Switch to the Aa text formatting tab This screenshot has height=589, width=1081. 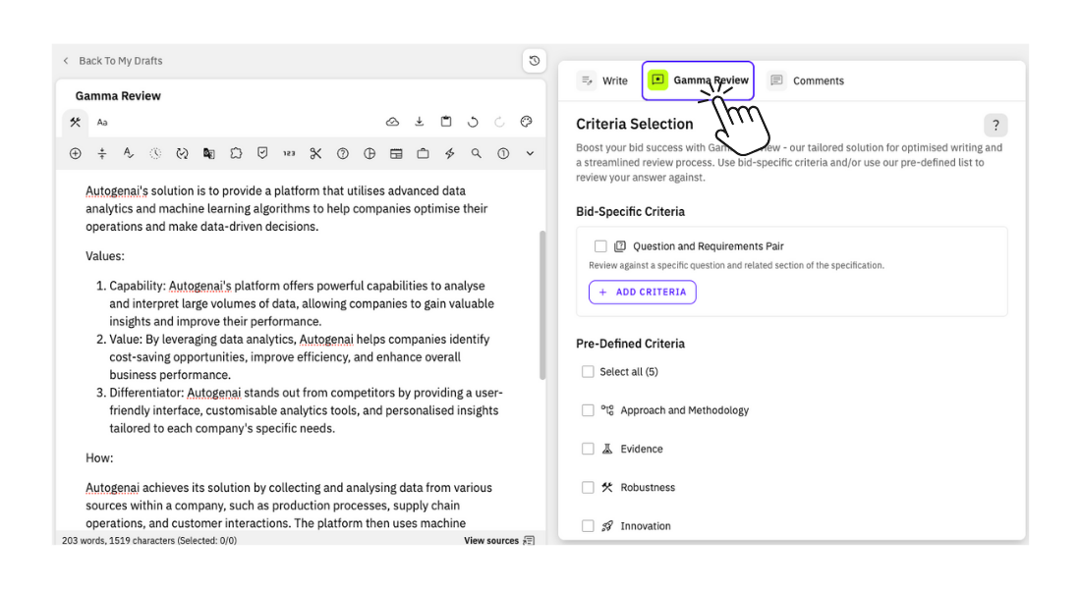tap(102, 122)
